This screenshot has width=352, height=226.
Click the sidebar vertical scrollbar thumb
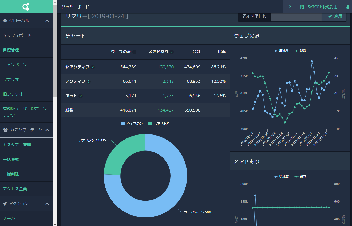55,51
